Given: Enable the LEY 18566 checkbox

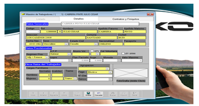Looking at the screenshot, I should coord(123,54).
